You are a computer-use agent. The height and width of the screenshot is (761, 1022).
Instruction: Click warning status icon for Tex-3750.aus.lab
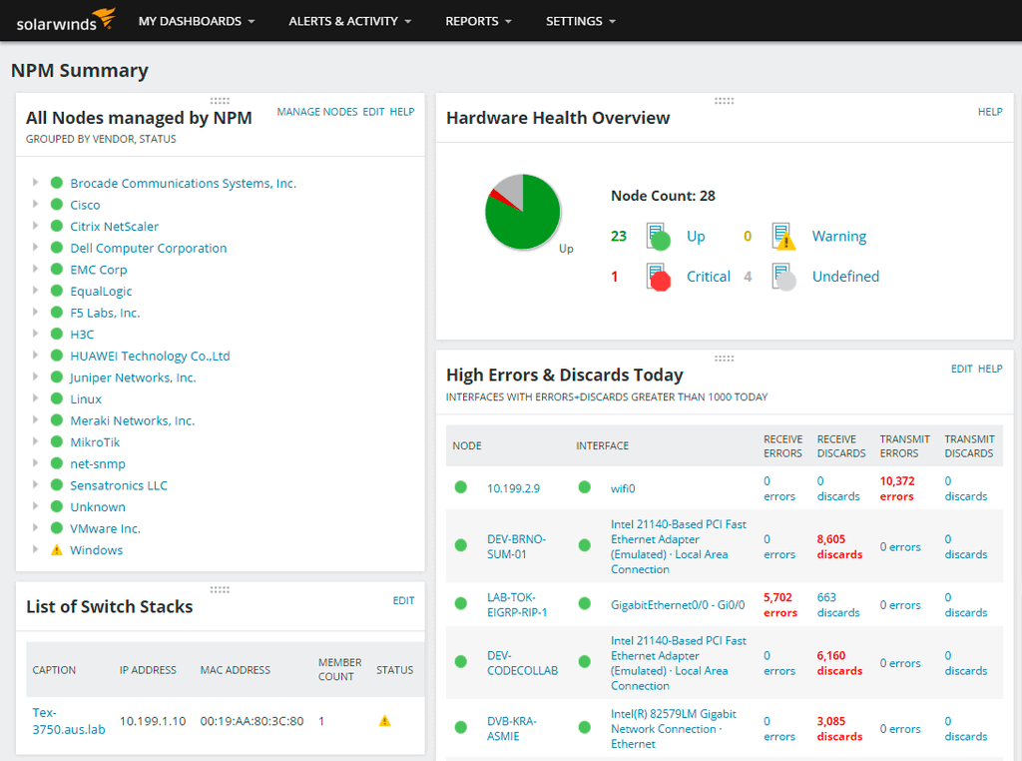[384, 721]
